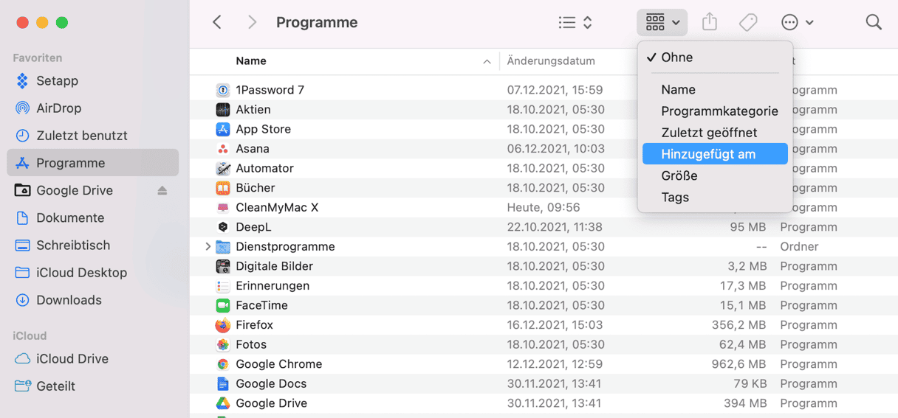Select the Firefox app icon

[x=223, y=325]
